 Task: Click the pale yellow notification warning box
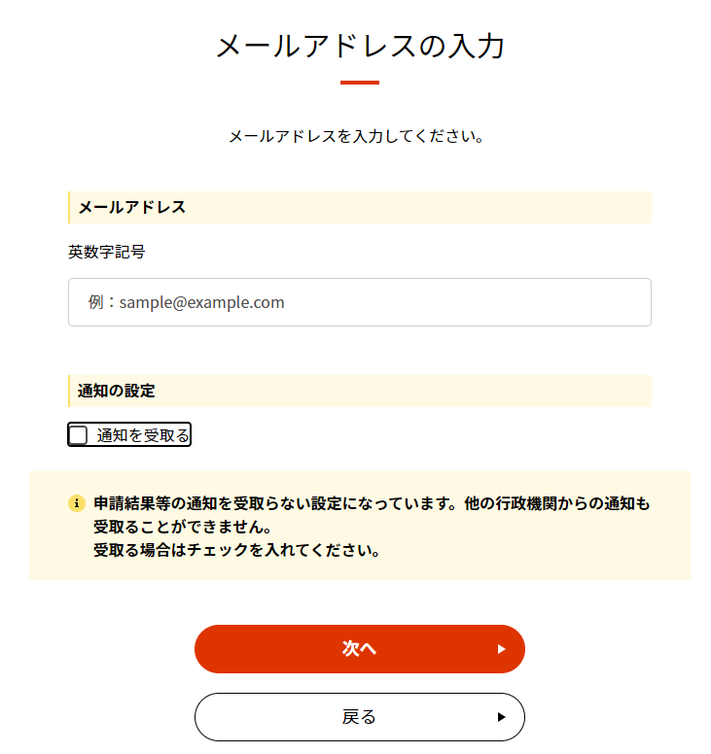click(x=360, y=526)
